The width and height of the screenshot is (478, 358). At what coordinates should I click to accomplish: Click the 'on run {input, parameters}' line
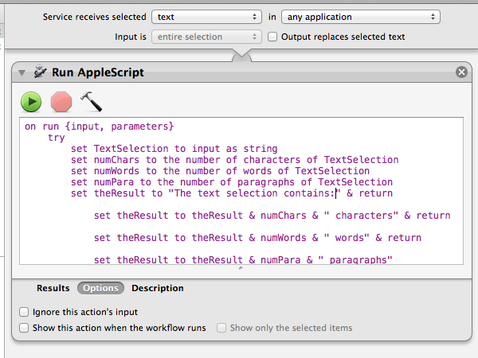click(x=100, y=126)
